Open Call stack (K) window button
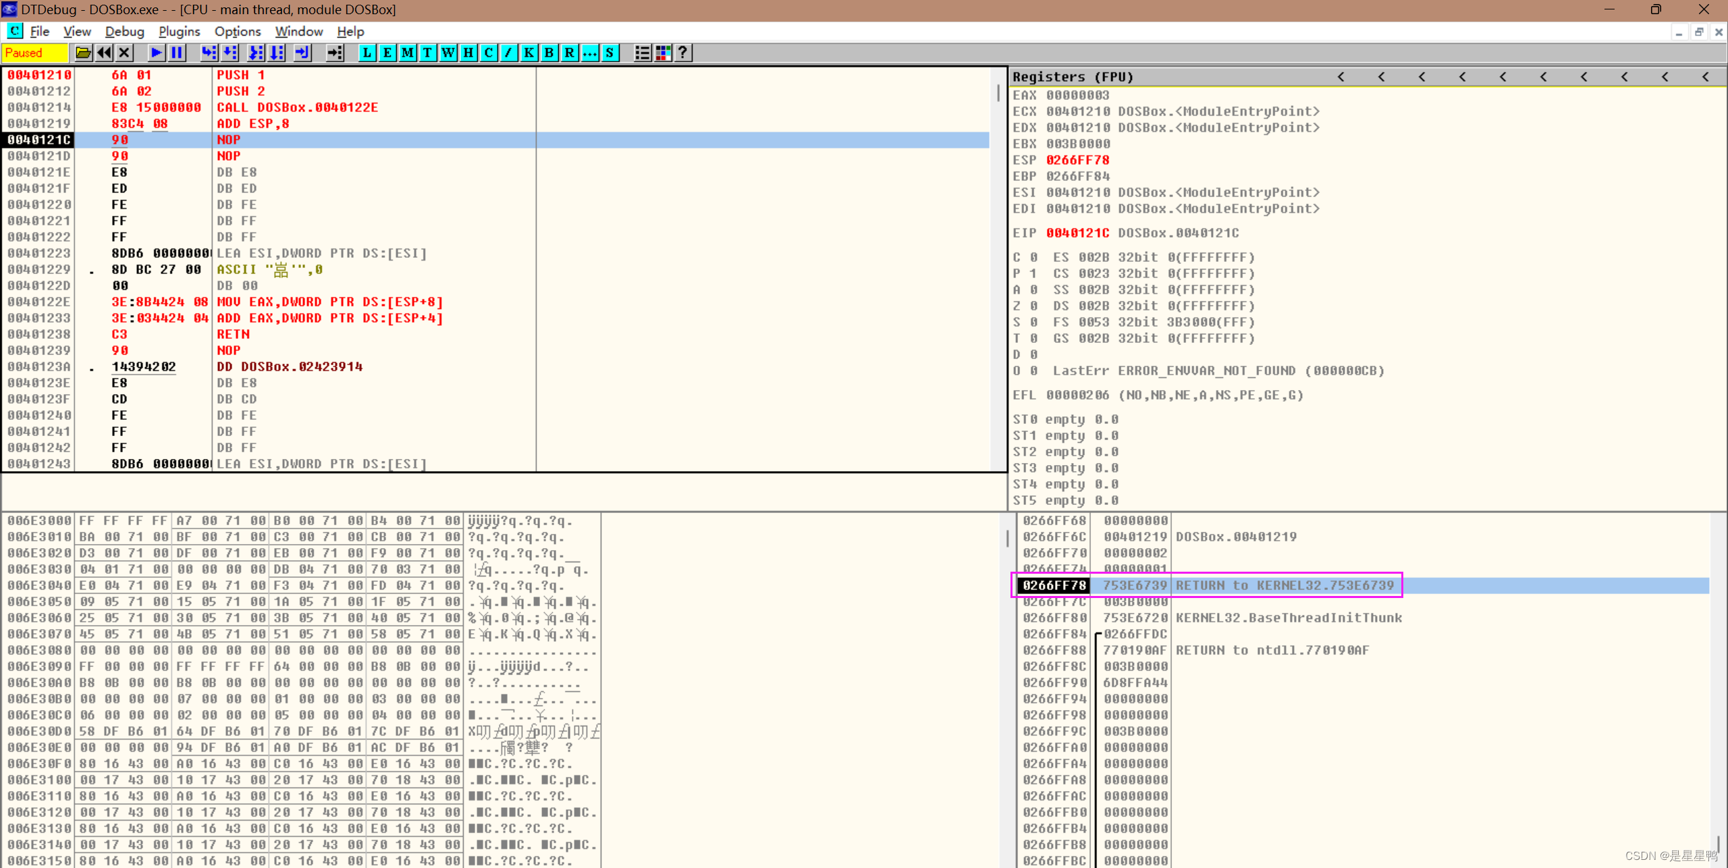This screenshot has height=868, width=1728. (529, 53)
